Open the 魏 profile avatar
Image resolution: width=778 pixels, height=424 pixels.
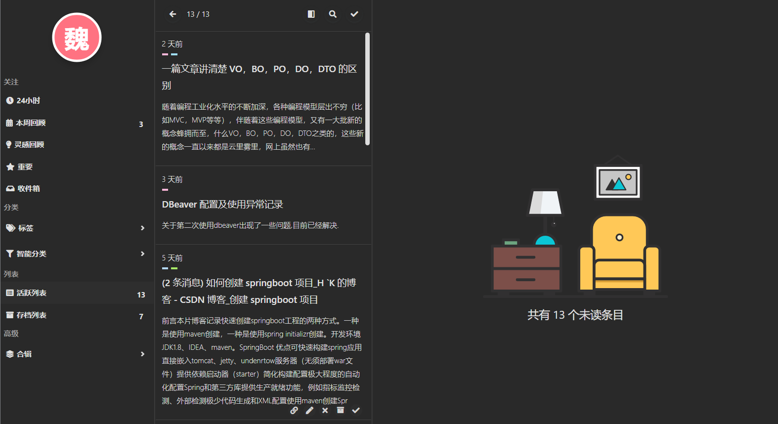[x=77, y=38]
